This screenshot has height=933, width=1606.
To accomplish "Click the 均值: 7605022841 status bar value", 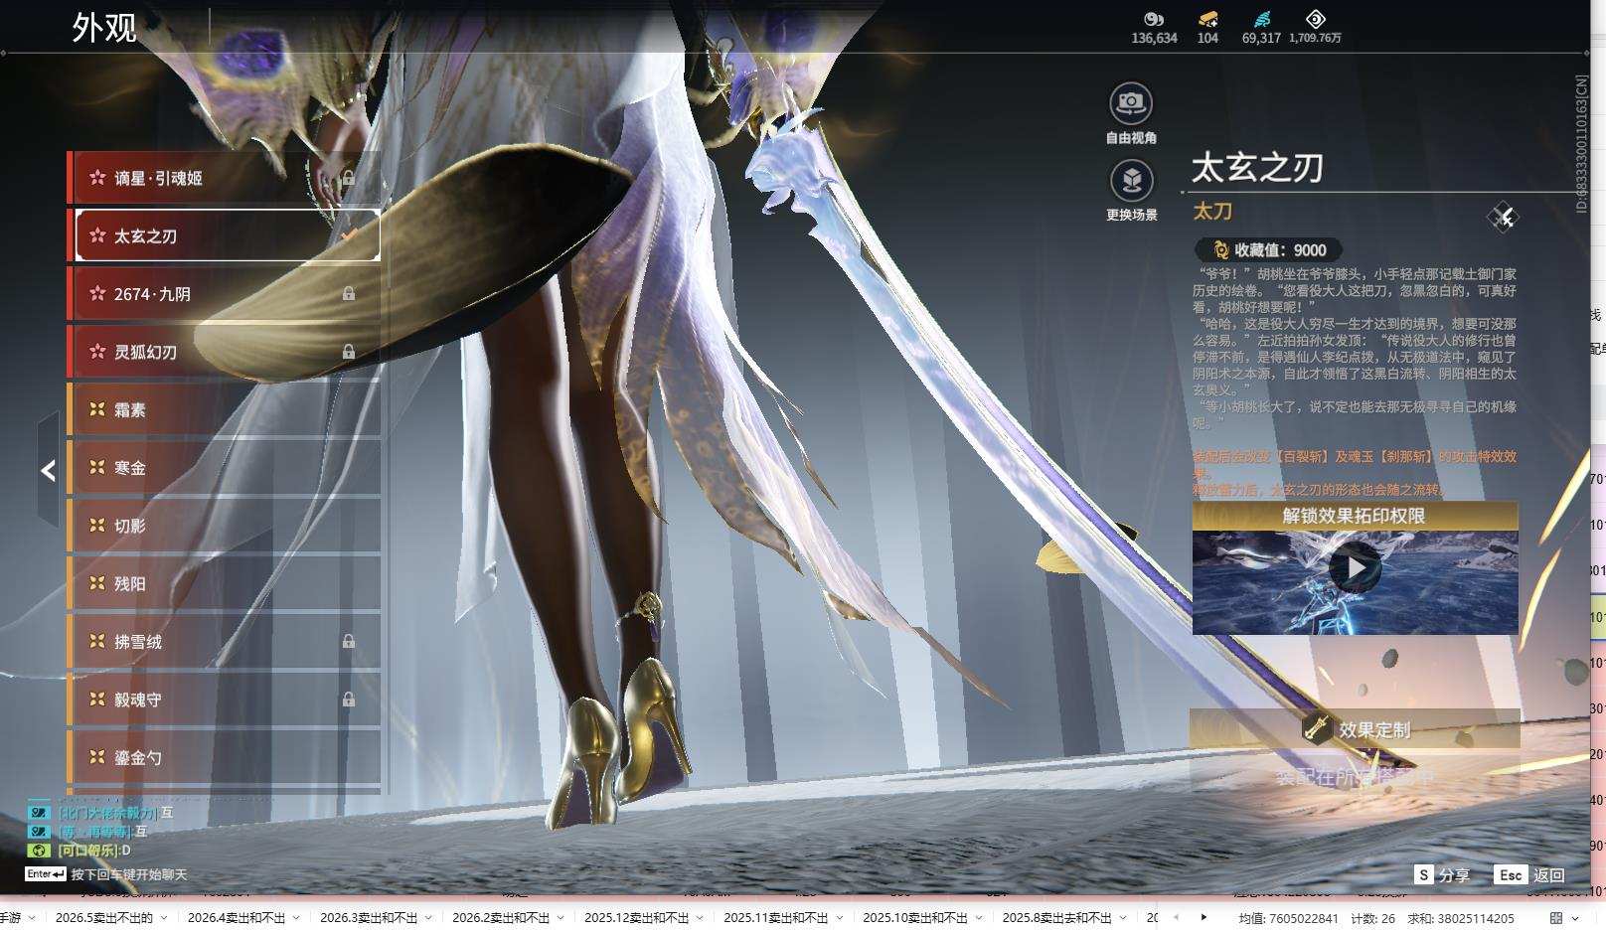I will pyautogui.click(x=1288, y=918).
